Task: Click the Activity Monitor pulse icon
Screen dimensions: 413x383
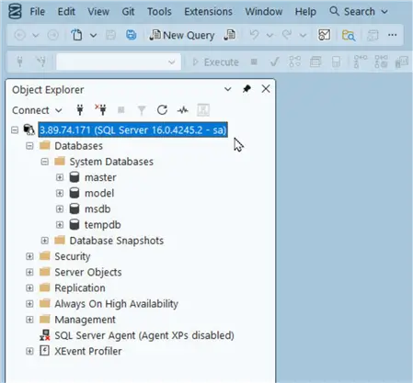Action: [183, 110]
